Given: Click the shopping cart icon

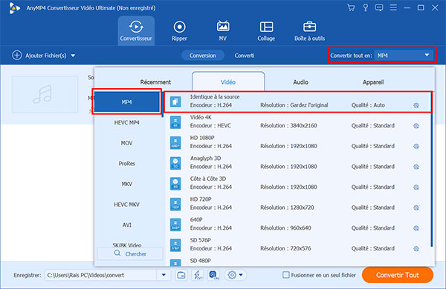Looking at the screenshot, I should click(351, 7).
